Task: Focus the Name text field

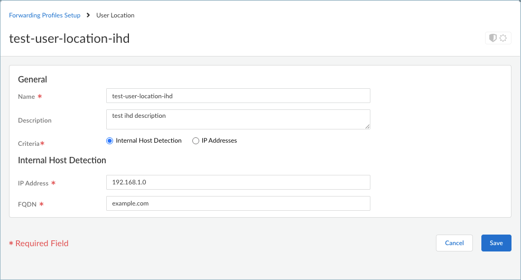Action: pos(238,96)
